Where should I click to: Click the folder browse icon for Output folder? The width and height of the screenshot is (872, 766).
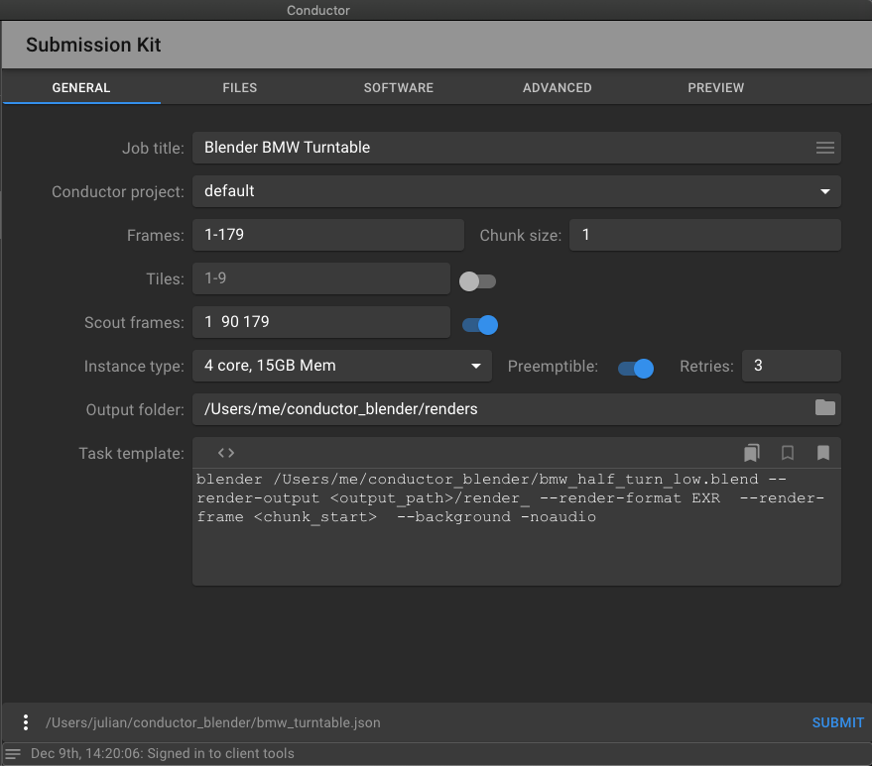tap(824, 408)
